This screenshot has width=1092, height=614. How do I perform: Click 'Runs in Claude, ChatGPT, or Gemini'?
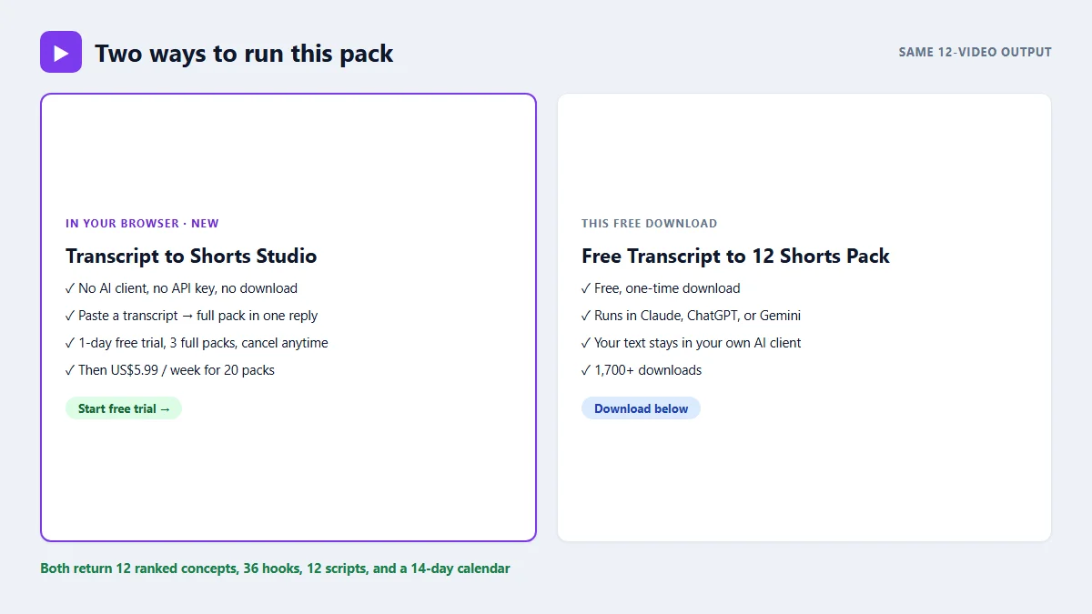coord(691,316)
